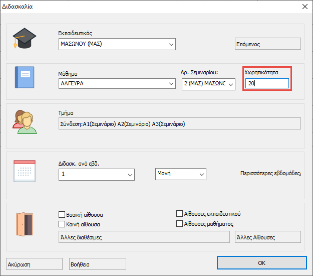Enable the Βασική αίθουσα checkbox
The height and width of the screenshot is (276, 313).
pyautogui.click(x=62, y=215)
